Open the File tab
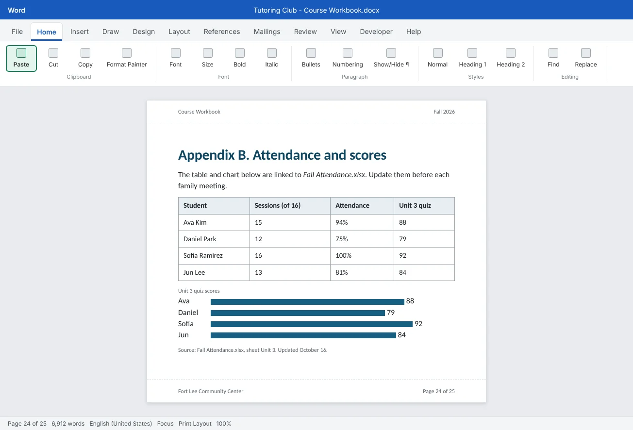Image resolution: width=633 pixels, height=430 pixels. pyautogui.click(x=17, y=32)
